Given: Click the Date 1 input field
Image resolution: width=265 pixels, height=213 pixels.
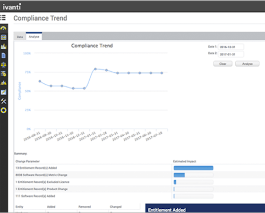Looking at the screenshot, I should click(231, 47).
